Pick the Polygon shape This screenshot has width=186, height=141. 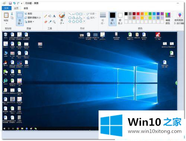(x=74, y=18)
